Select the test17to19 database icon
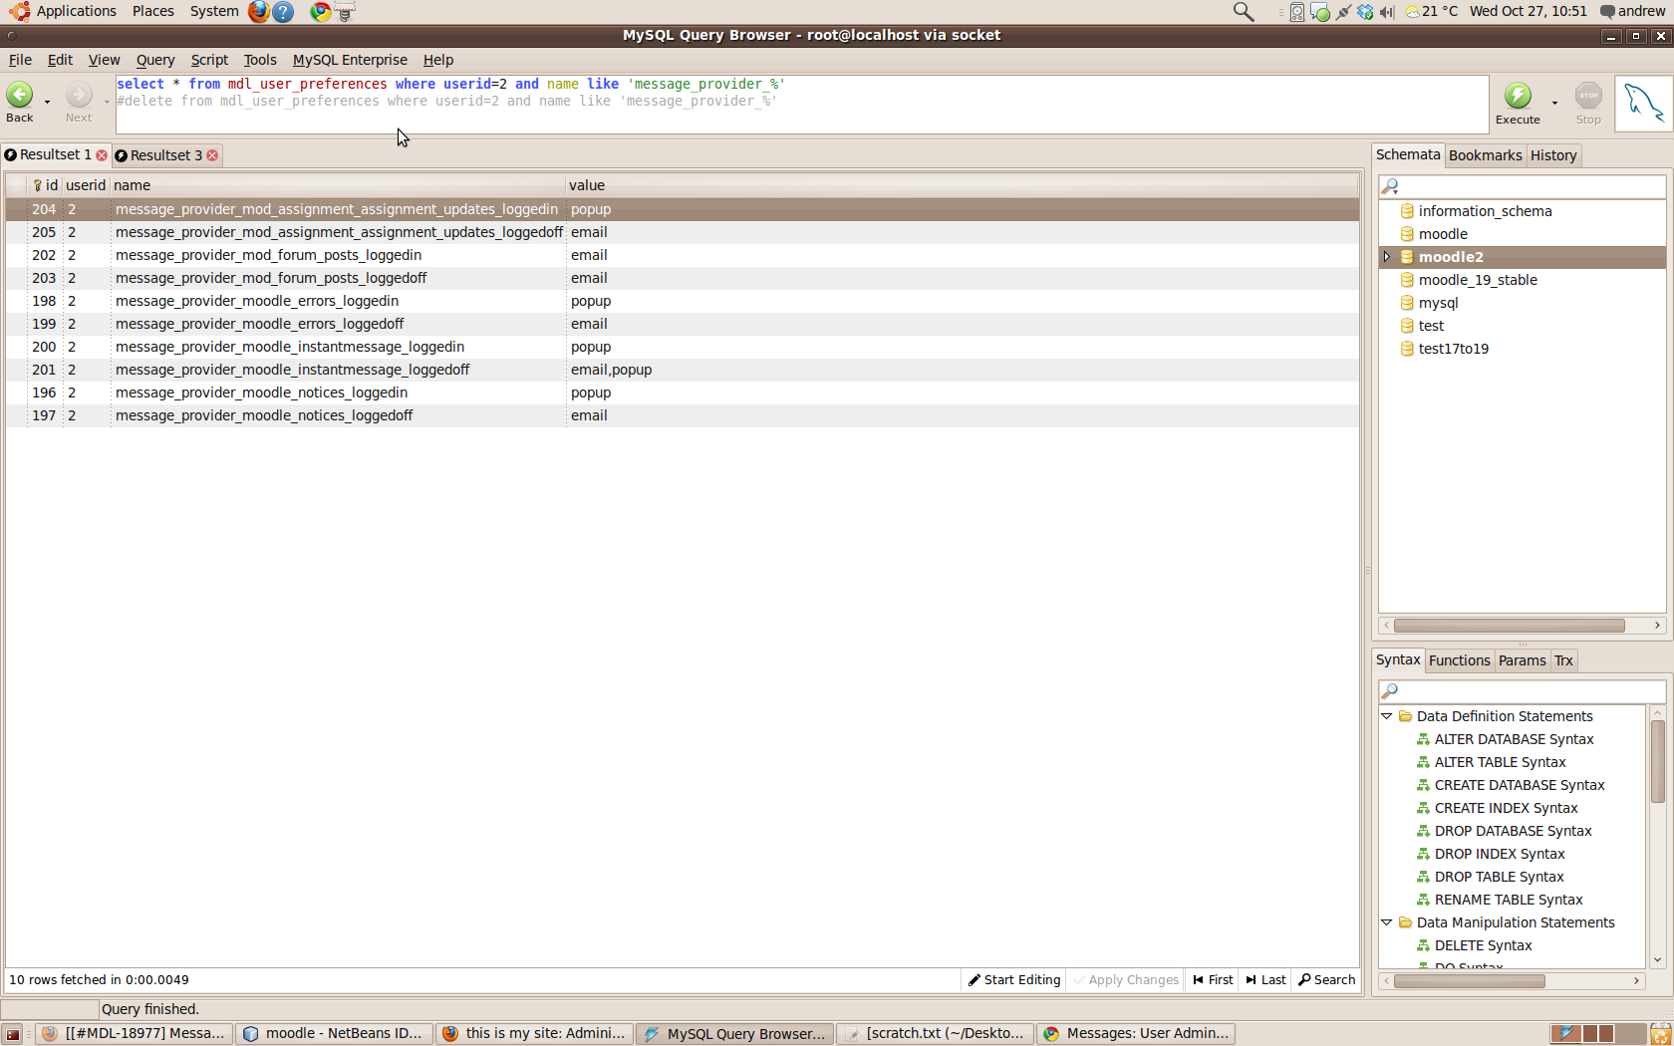 (x=1407, y=349)
